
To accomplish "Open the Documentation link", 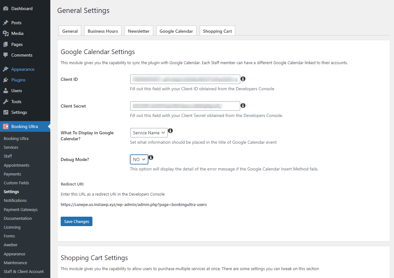I will 18,218.
